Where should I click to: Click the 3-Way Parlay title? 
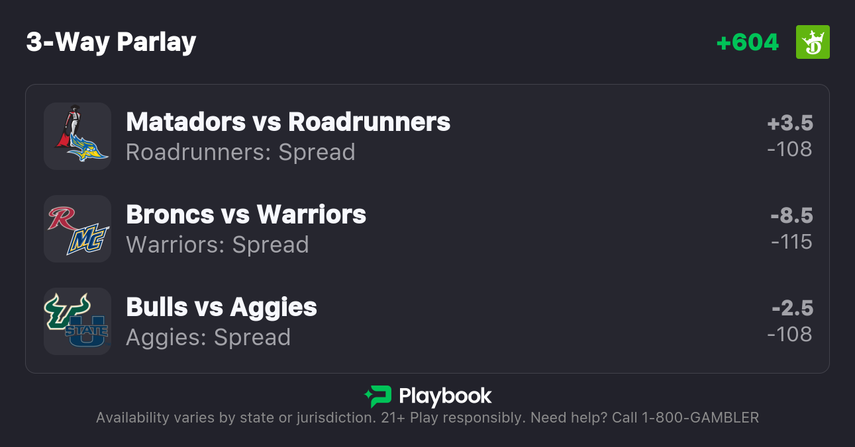coord(111,42)
